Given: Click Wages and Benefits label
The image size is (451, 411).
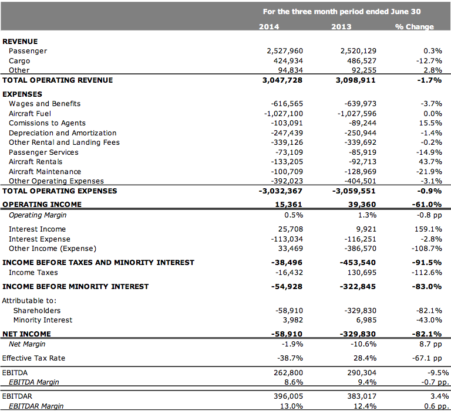Looking at the screenshot, I should click(x=45, y=104).
